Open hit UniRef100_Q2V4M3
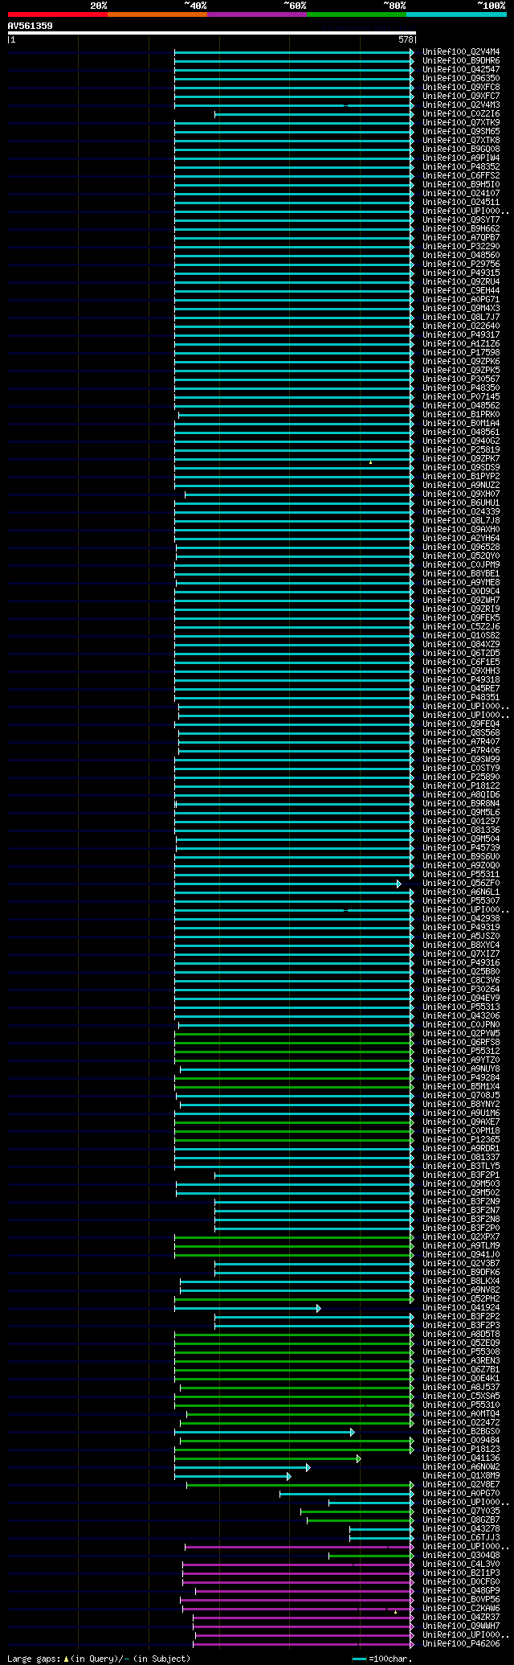514x1665 pixels. coord(461,105)
